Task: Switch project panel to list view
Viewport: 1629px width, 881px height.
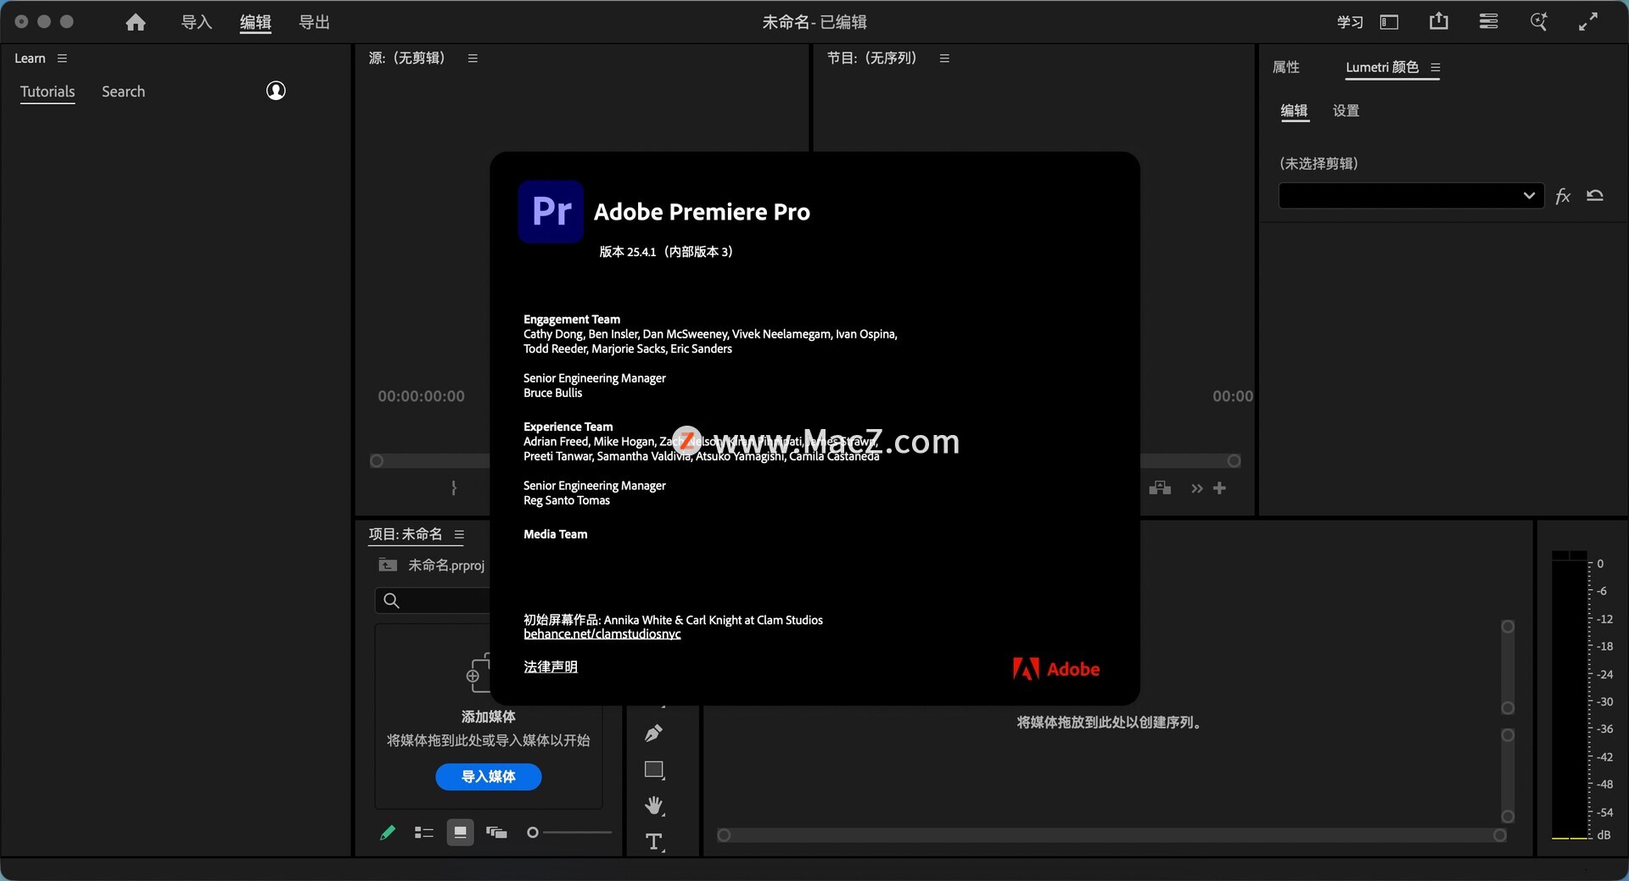Action: click(424, 833)
